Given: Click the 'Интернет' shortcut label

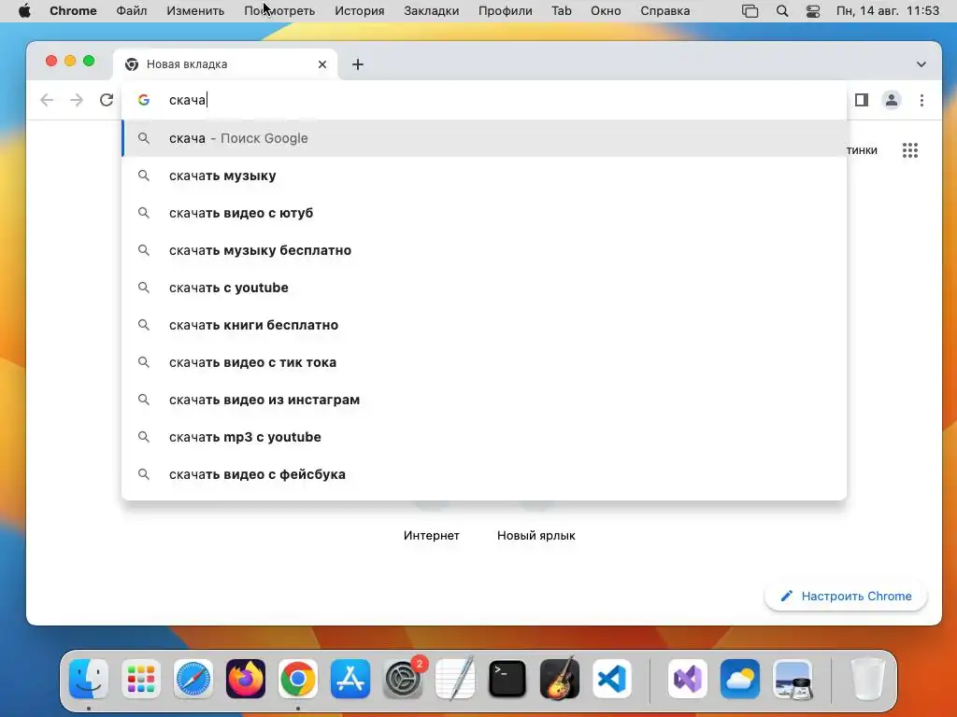Looking at the screenshot, I should [432, 535].
